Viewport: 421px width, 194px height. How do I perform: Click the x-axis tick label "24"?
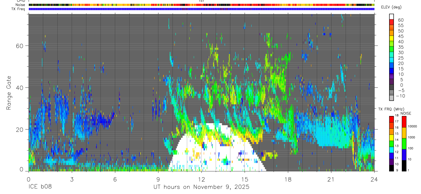[x=374, y=179]
